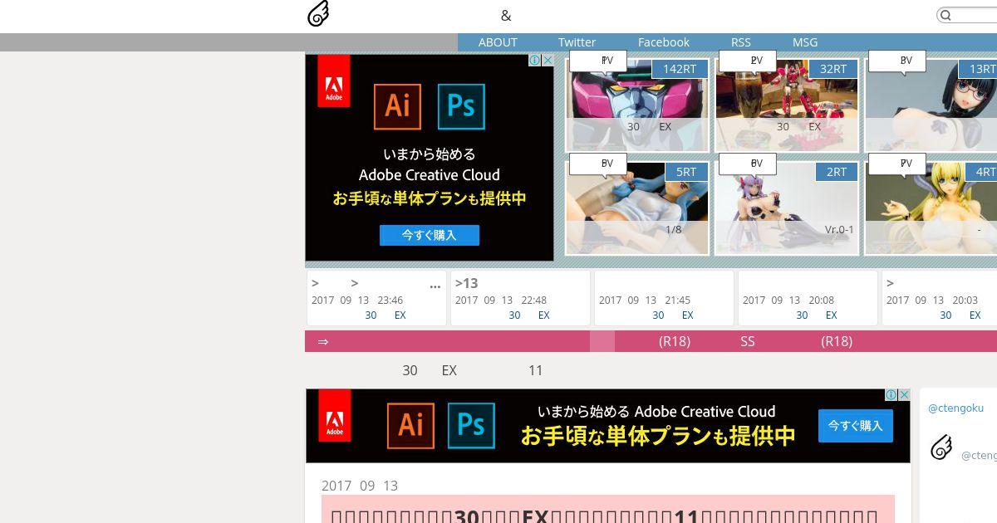Screen dimensions: 997x523
Task: Click the wing logo in the header
Action: (x=318, y=14)
